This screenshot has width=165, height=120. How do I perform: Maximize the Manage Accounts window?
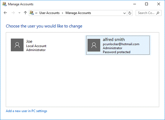pyautogui.click(x=146, y=4)
